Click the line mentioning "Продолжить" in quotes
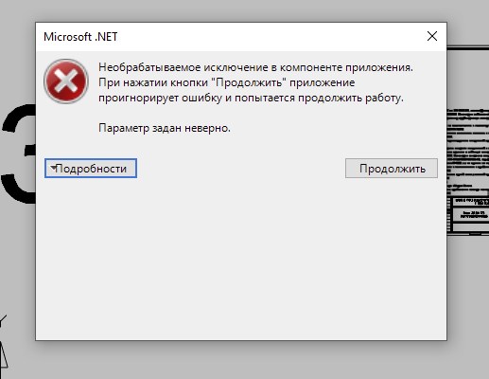489x379 pixels. pos(226,82)
